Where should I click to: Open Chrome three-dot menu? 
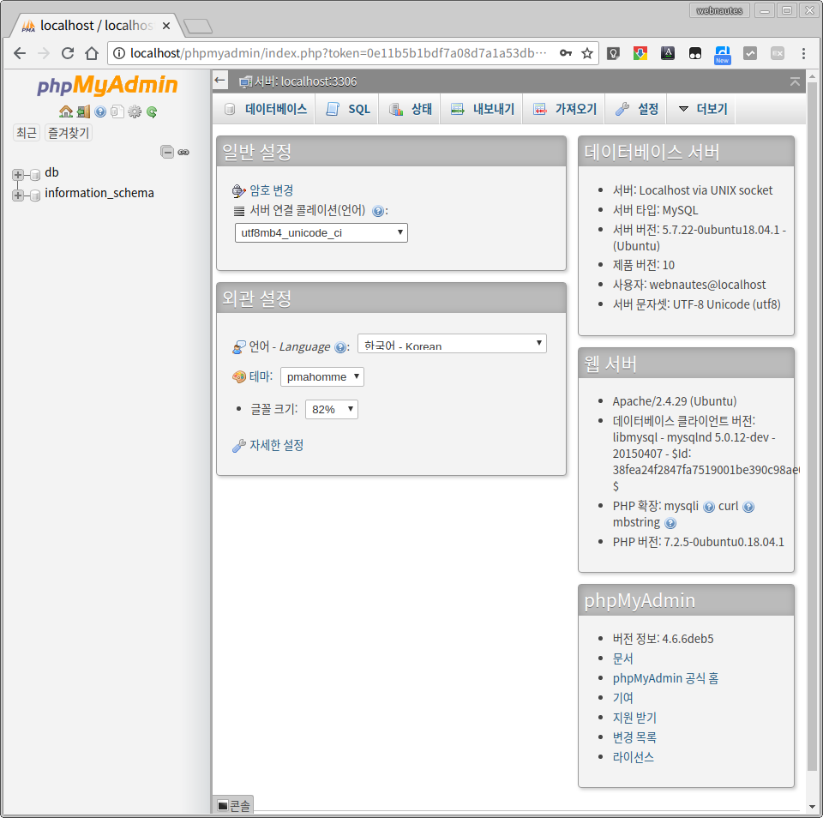[803, 53]
